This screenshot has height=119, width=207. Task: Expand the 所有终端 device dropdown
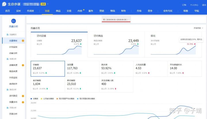click(198, 28)
